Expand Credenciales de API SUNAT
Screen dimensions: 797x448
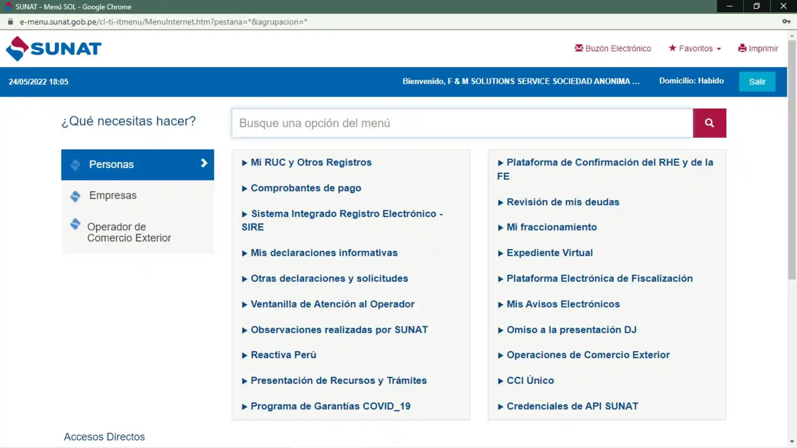click(x=568, y=406)
